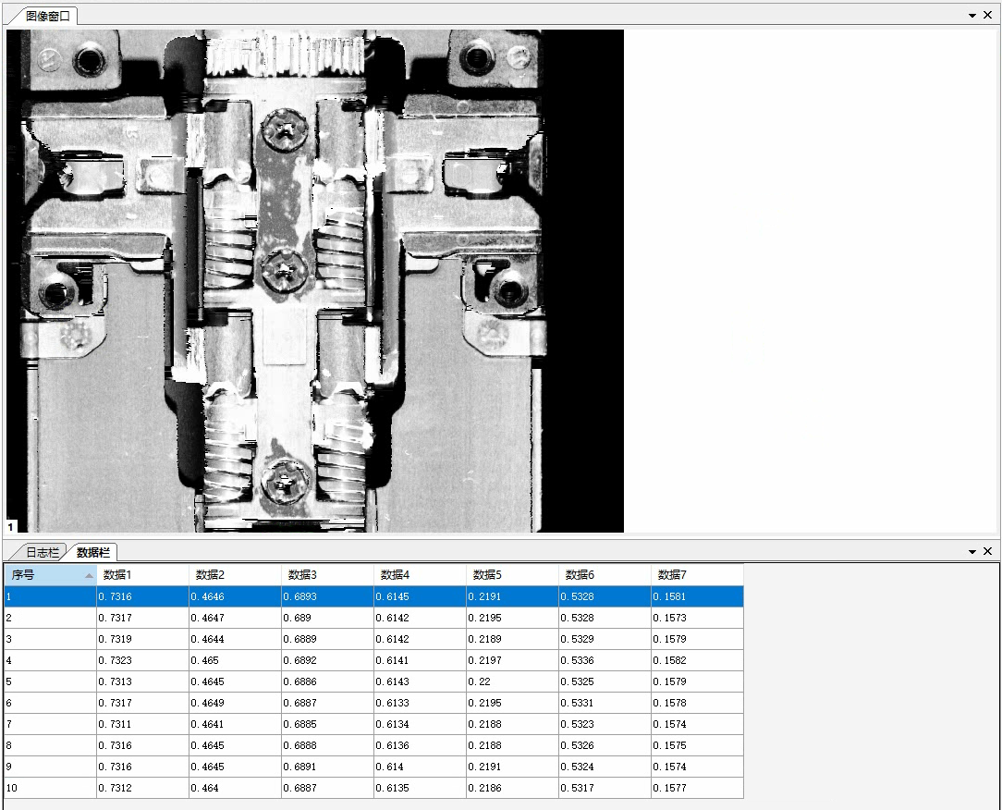Select cell 0.5336 in row 4

605,660
